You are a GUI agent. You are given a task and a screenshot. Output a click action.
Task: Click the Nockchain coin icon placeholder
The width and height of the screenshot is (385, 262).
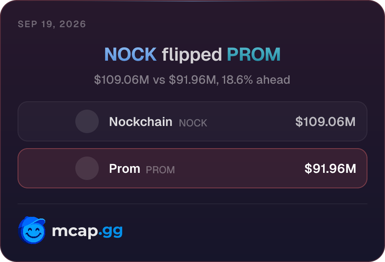point(87,121)
